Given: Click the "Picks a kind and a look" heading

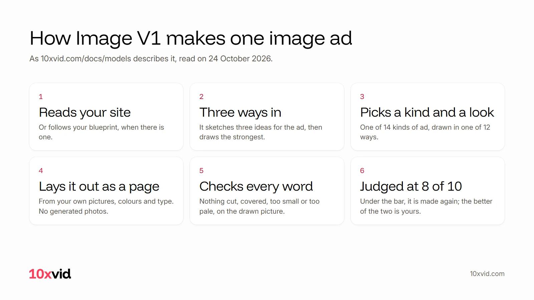Looking at the screenshot, I should pos(427,113).
